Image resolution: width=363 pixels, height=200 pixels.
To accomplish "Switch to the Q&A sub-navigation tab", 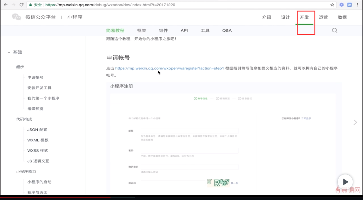I will click(x=227, y=31).
